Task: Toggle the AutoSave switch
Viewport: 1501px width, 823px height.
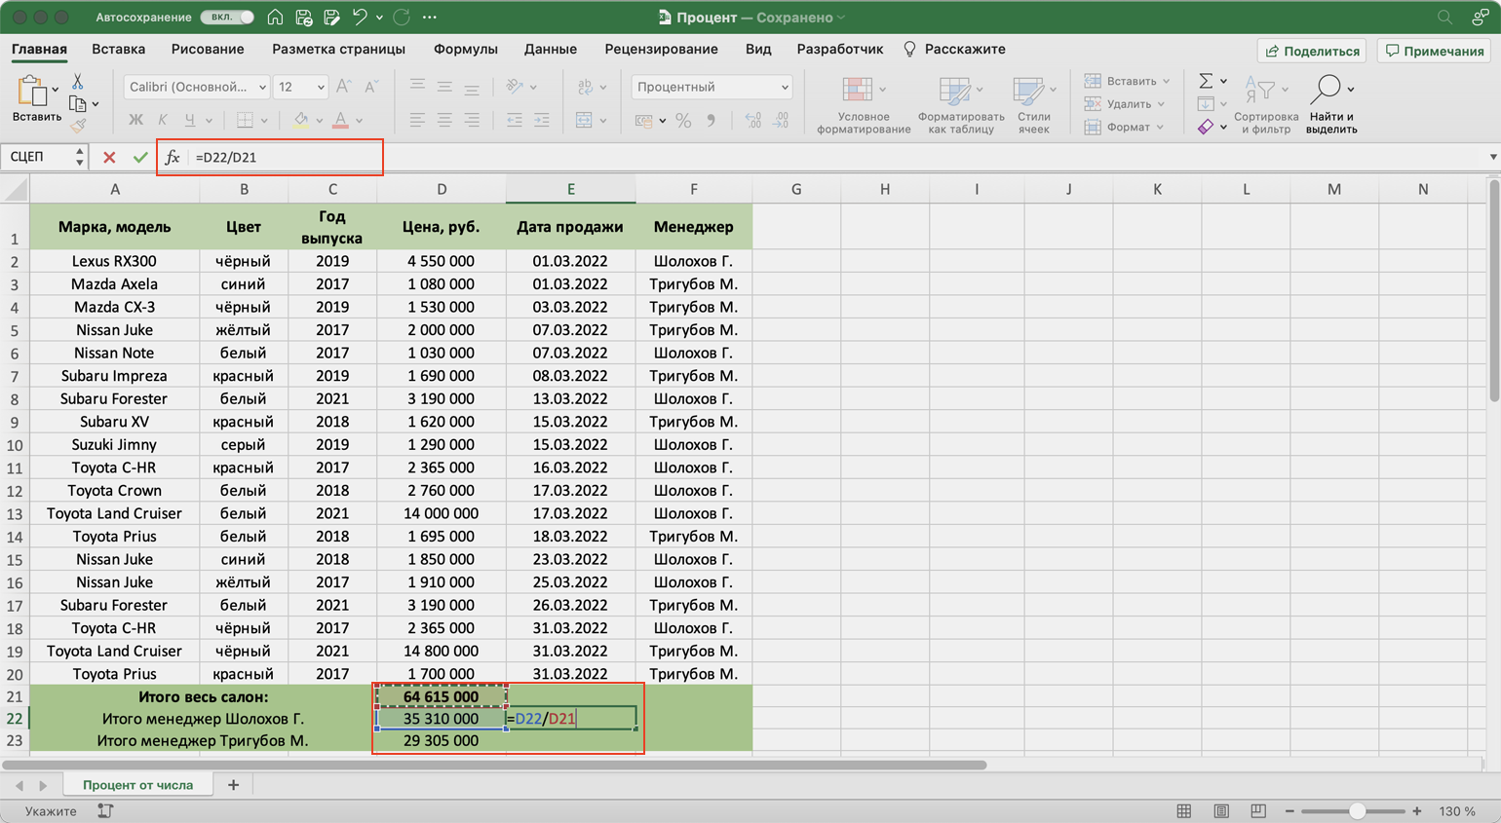Action: (x=227, y=18)
